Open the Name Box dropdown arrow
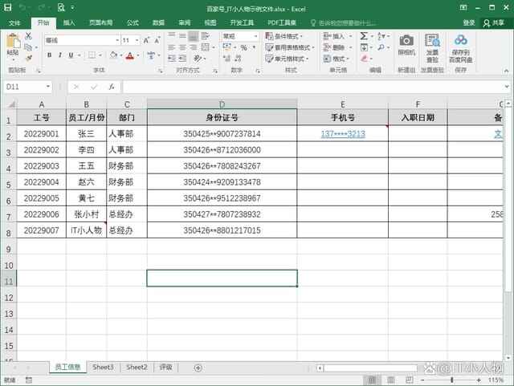The height and width of the screenshot is (386, 514). [48, 87]
